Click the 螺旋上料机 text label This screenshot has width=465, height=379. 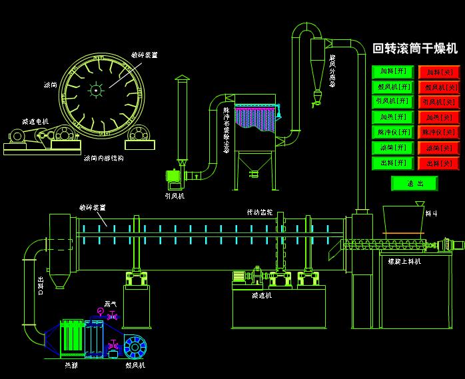[404, 262]
